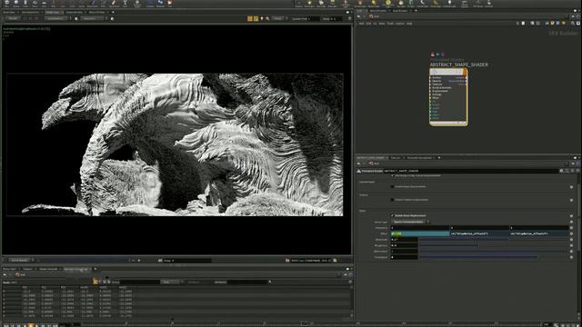The image size is (582, 327).
Task: Click the first Frequency value field
Action: point(420,228)
